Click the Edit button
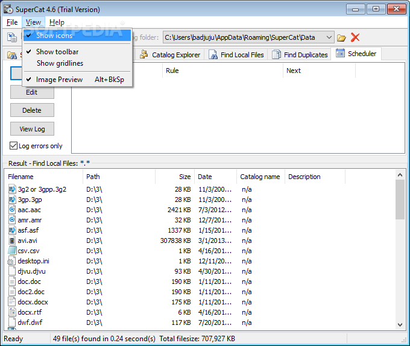Screen dimensions: 410x346 pos(32,92)
